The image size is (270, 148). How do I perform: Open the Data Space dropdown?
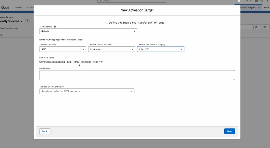[88, 31]
